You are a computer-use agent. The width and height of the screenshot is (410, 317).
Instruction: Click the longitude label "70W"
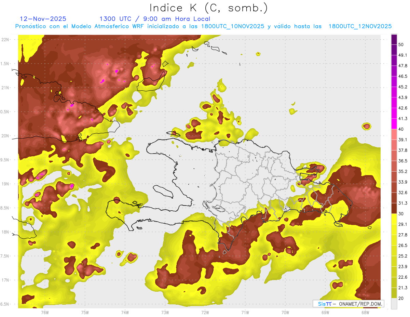click(285, 313)
